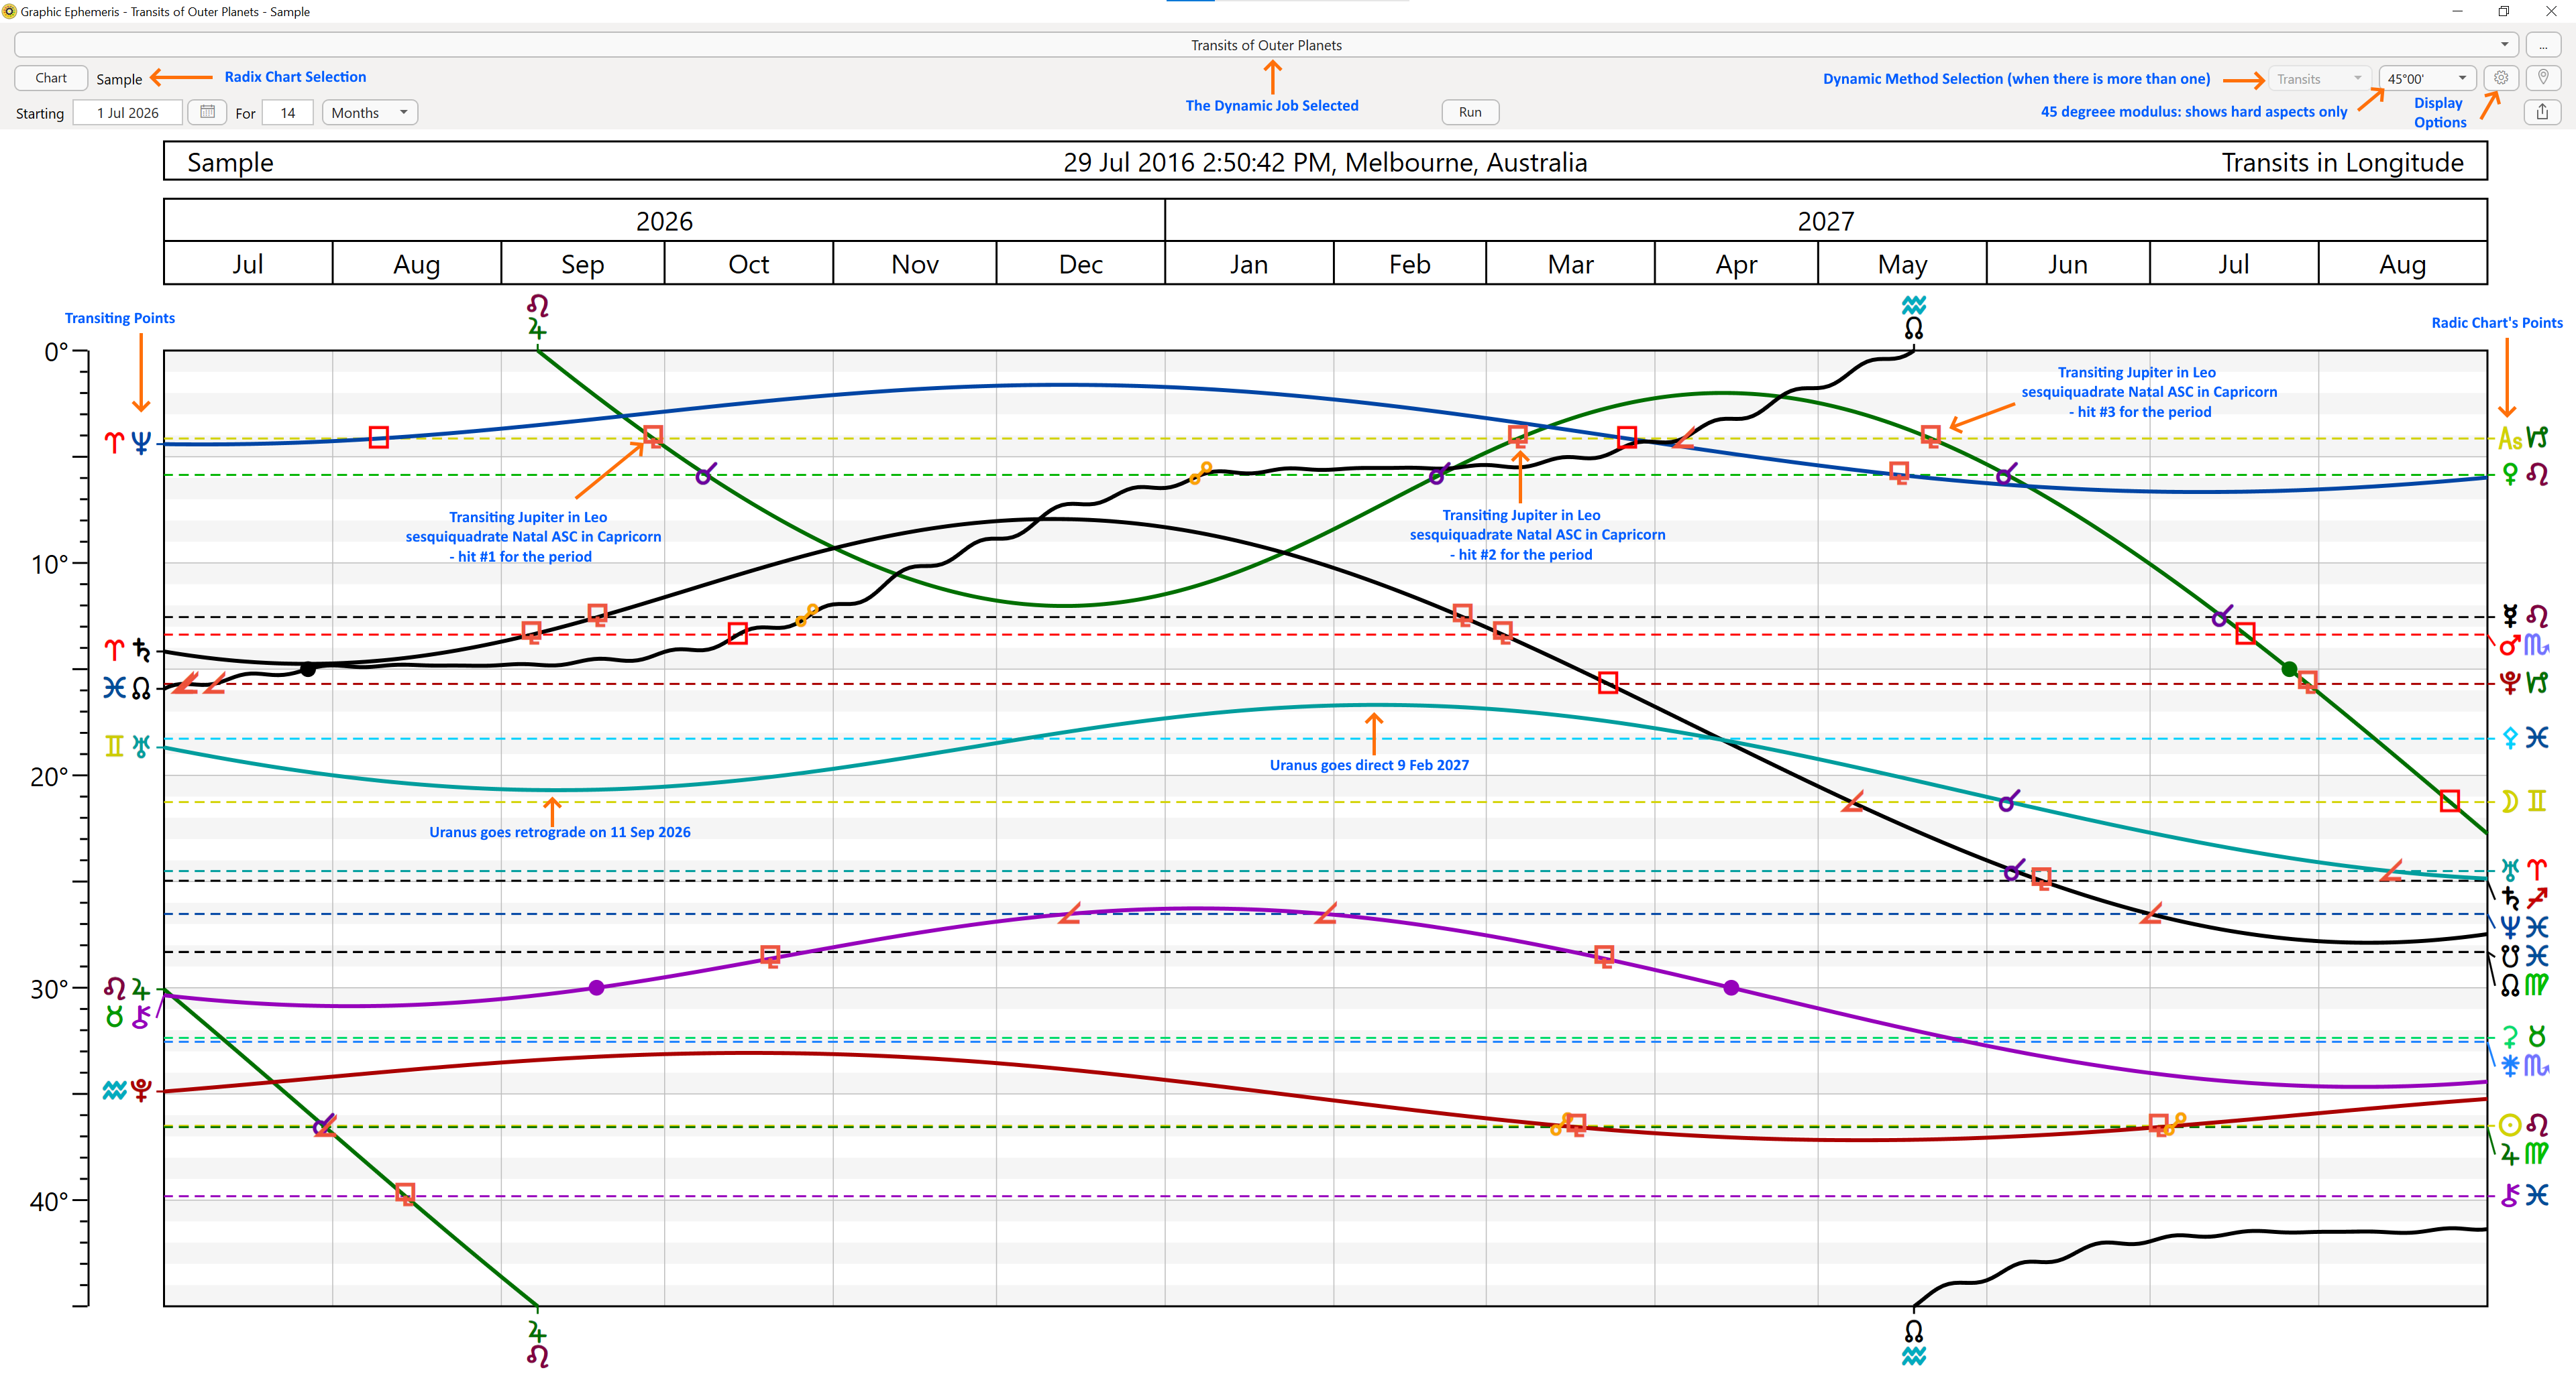
Task: Select natal Venus in Leo label
Action: pyautogui.click(x=2523, y=474)
